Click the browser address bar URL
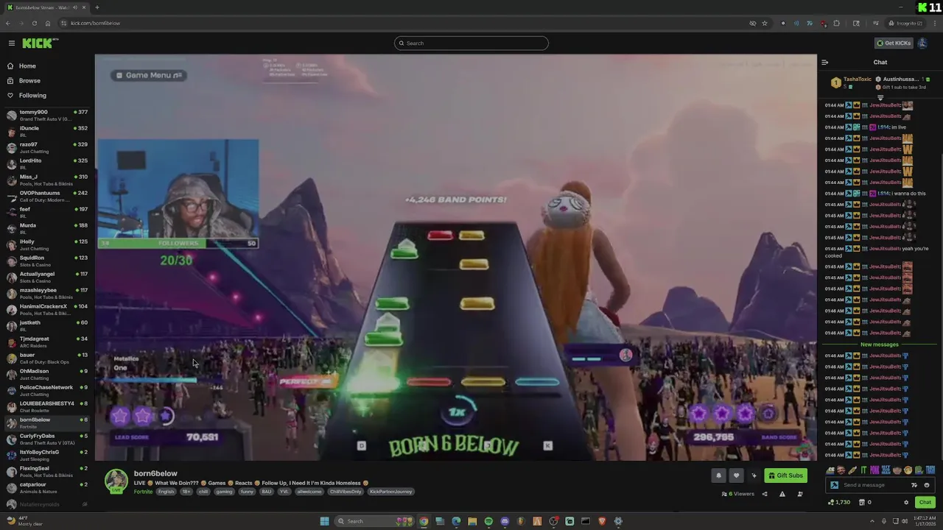 [95, 23]
